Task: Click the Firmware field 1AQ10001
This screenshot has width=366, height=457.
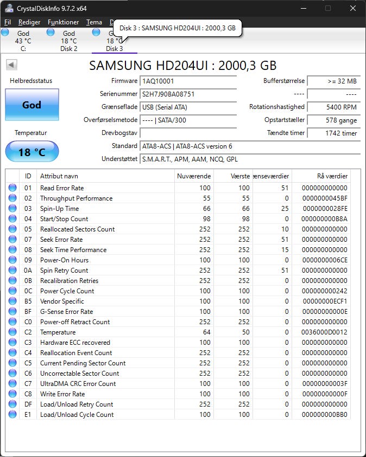Action: (188, 81)
